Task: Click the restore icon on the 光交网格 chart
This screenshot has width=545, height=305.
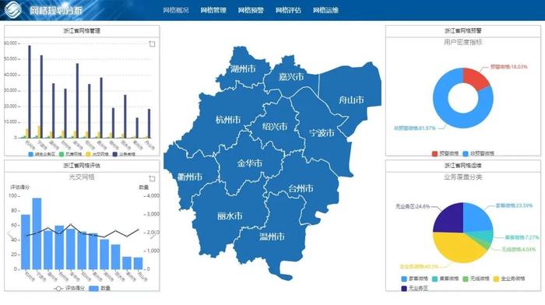Action: (x=152, y=178)
